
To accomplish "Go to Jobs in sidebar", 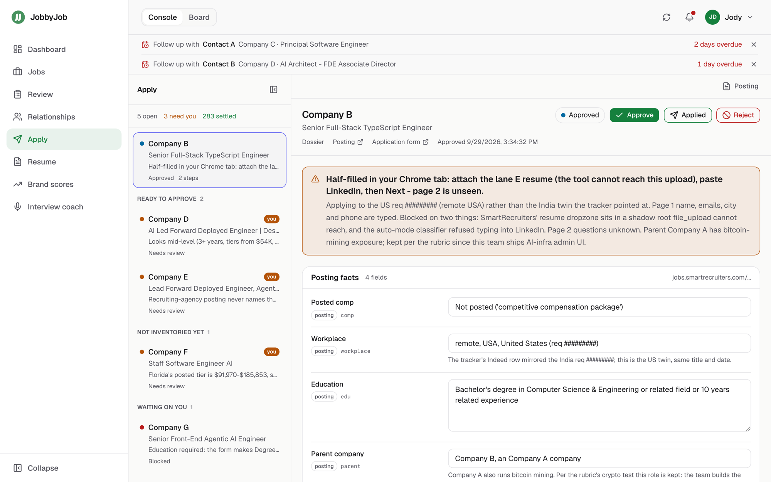I will [64, 72].
